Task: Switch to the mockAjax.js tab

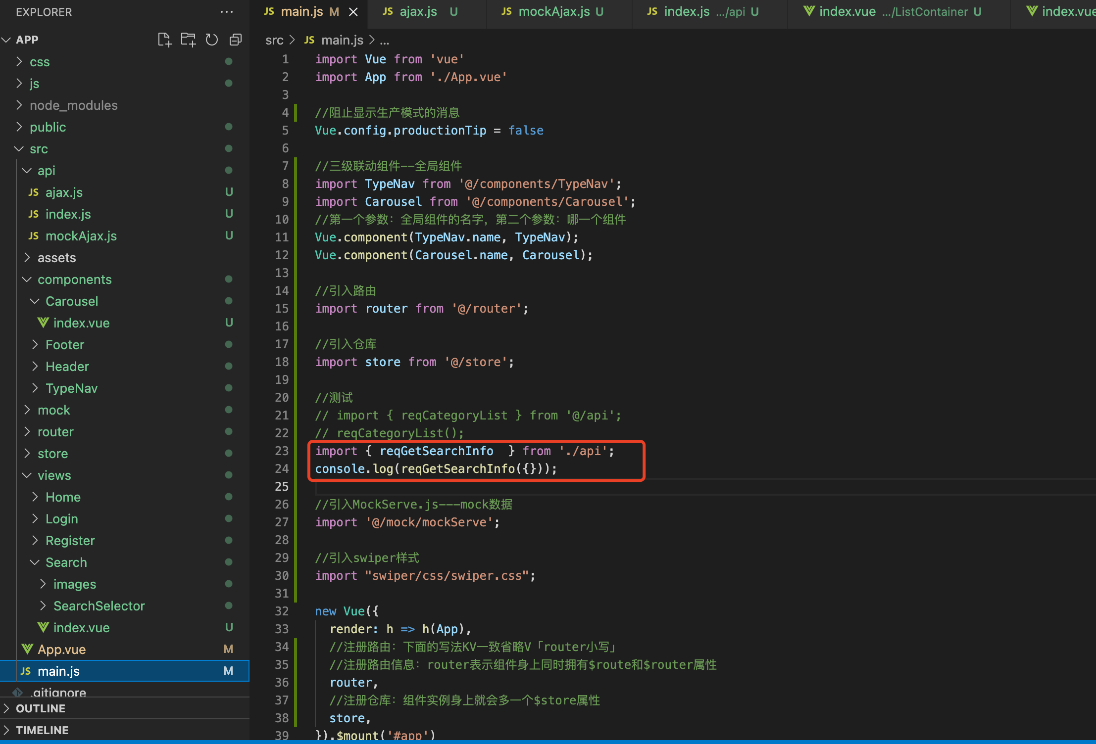Action: coord(553,12)
